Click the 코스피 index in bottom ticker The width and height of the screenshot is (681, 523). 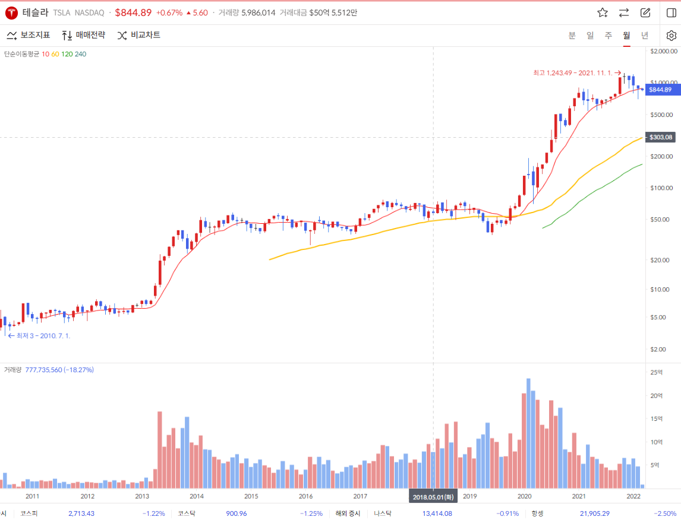[29, 514]
